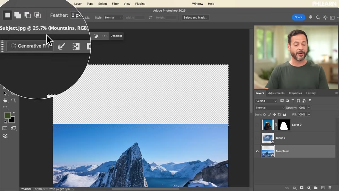Click the green foreground color swatch
Screen dimensions: 339x191
[x=7, y=115]
